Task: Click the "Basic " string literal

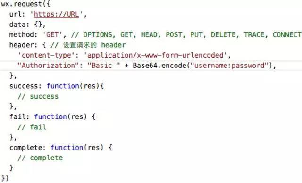Action: tap(104, 66)
